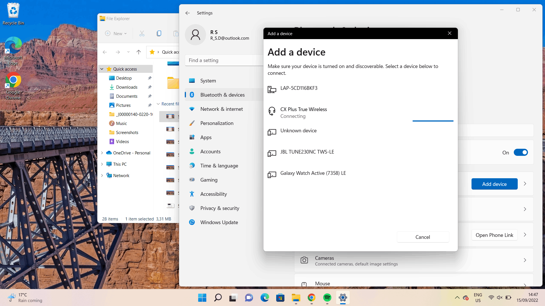Open Task View from taskbar
545x306 pixels.
(x=233, y=297)
